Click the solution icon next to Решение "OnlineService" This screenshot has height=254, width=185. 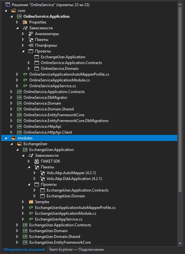pyautogui.click(x=7, y=5)
